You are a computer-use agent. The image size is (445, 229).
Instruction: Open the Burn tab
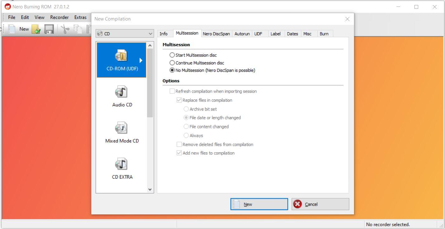click(324, 34)
